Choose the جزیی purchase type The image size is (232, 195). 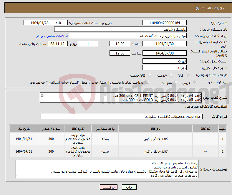tap(195, 82)
